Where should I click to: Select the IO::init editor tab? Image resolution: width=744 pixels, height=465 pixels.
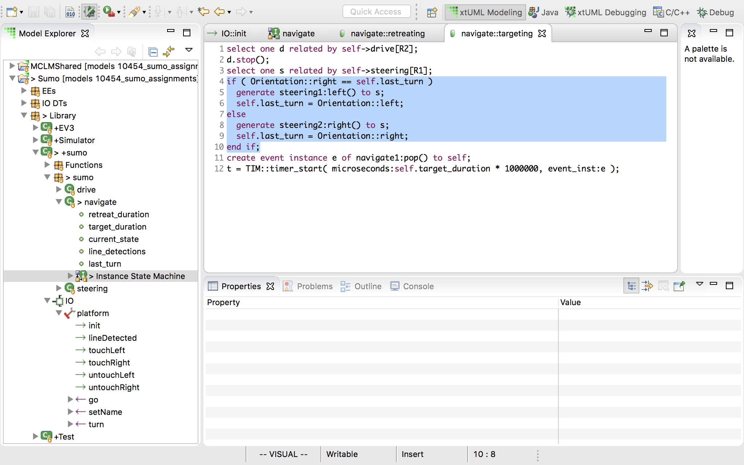pyautogui.click(x=227, y=33)
